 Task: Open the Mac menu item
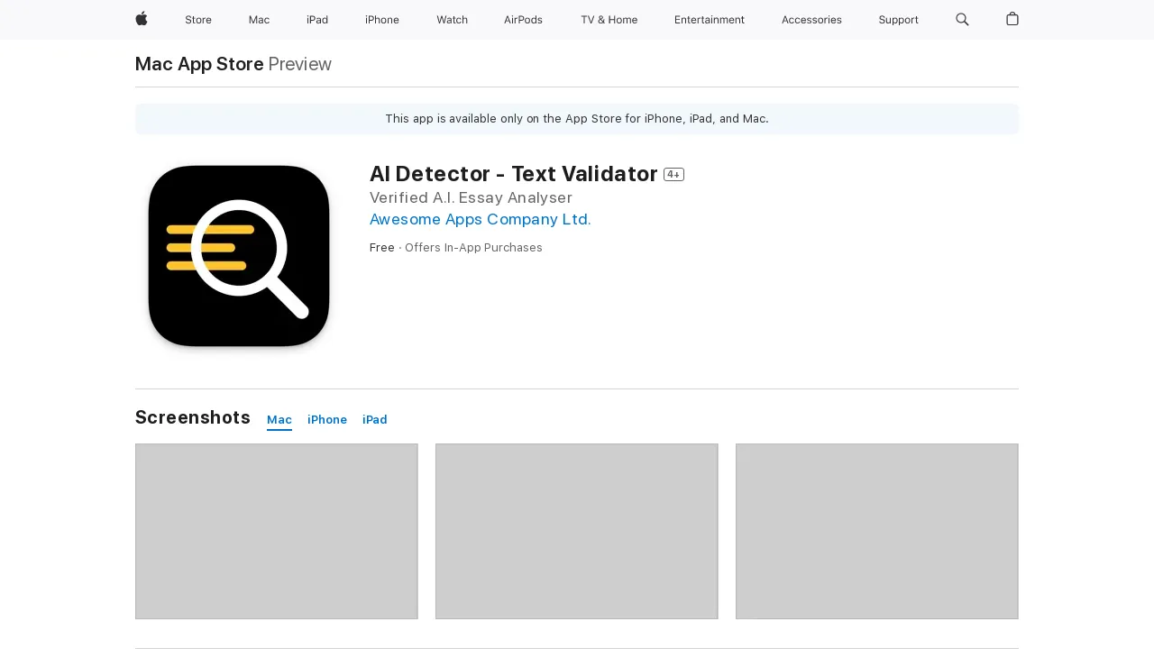[259, 20]
